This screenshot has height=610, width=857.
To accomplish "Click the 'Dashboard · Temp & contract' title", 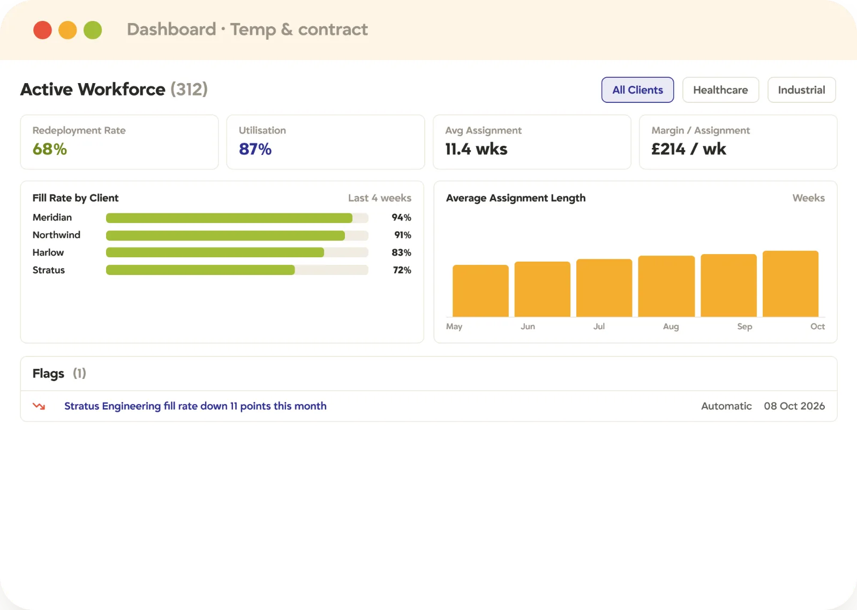I will (x=247, y=29).
